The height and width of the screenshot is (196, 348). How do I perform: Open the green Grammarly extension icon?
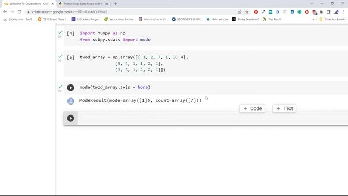tap(300, 12)
